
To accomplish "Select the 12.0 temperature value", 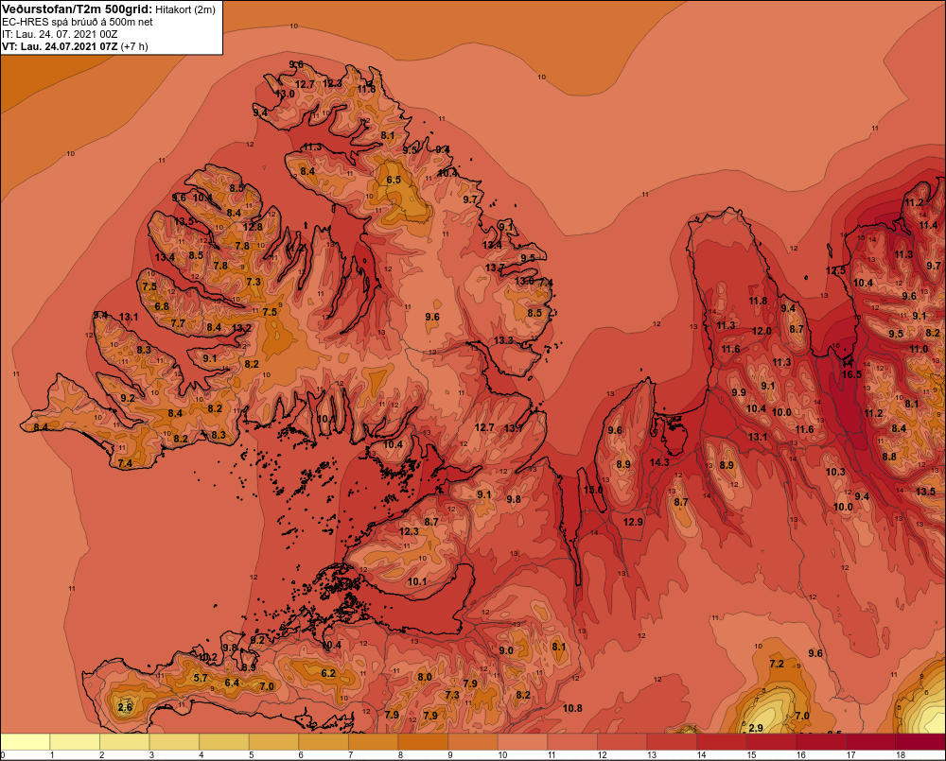I will click(x=762, y=331).
